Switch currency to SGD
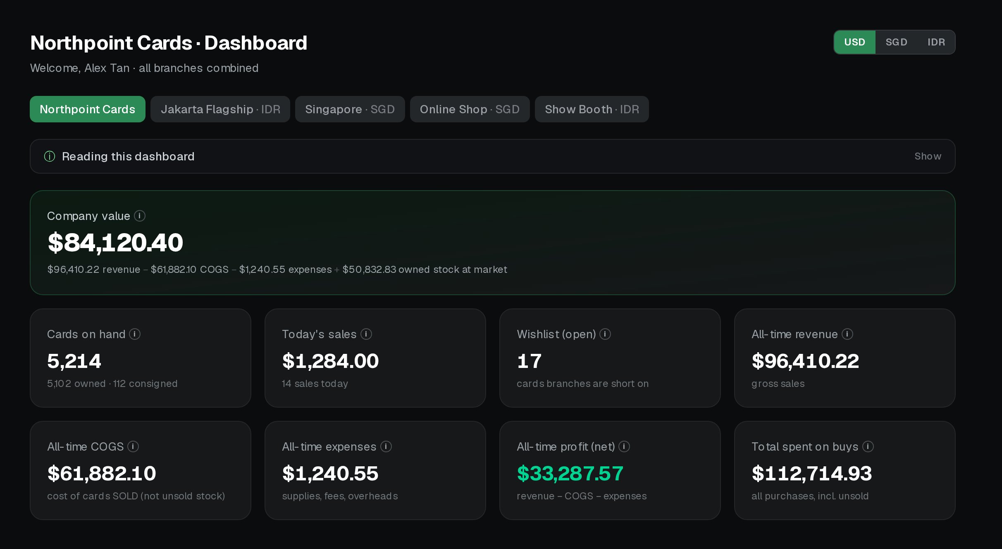1002x549 pixels. (896, 42)
